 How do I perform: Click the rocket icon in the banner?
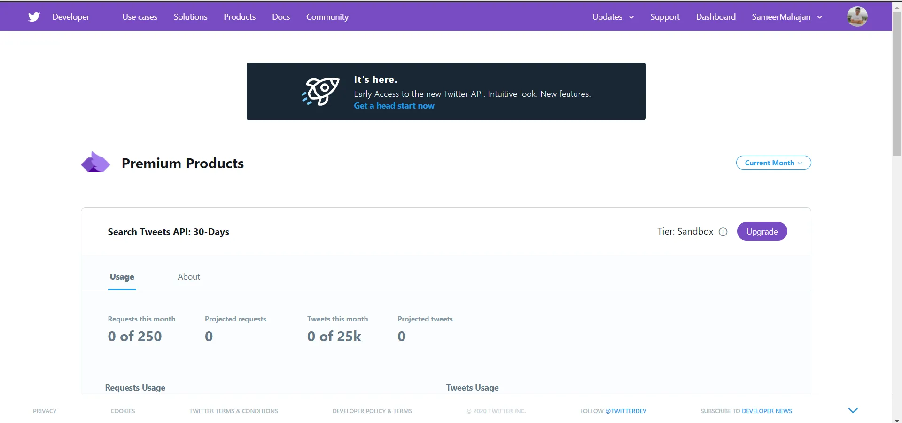(x=320, y=91)
